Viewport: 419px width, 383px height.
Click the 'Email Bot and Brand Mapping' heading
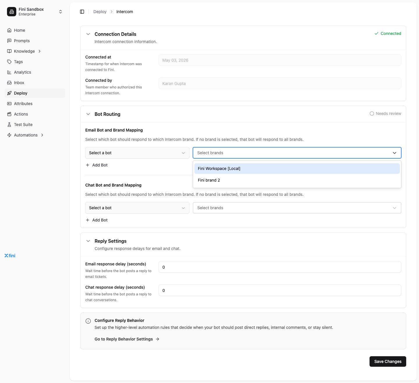[114, 130]
